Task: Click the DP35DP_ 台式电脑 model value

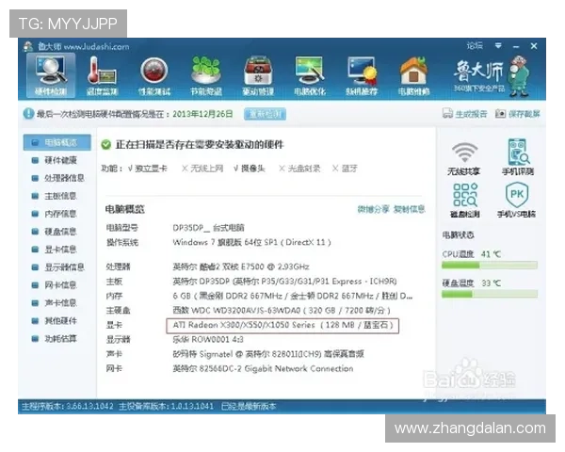Action: tap(208, 228)
